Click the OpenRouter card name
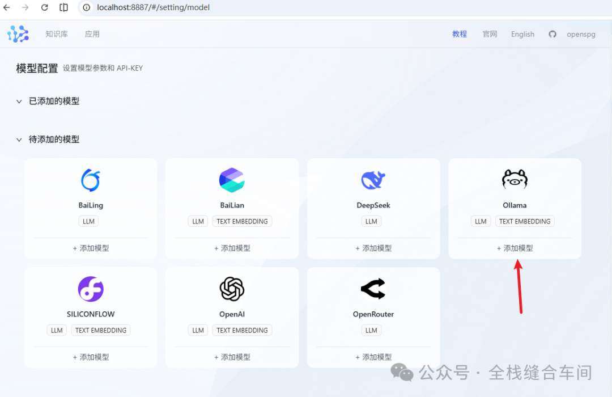Screen dimensions: 612x397 click(373, 314)
